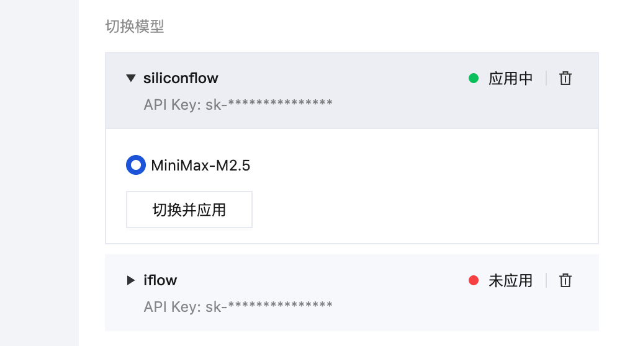The height and width of the screenshot is (346, 617).
Task: Click iflow's masked API Key text
Action: (x=238, y=307)
